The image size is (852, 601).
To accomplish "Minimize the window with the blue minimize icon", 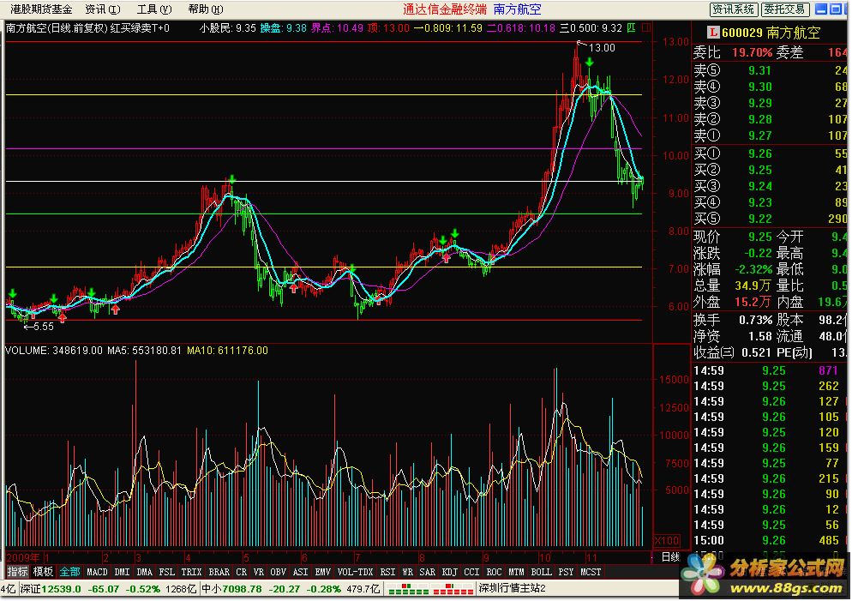I will click(821, 9).
